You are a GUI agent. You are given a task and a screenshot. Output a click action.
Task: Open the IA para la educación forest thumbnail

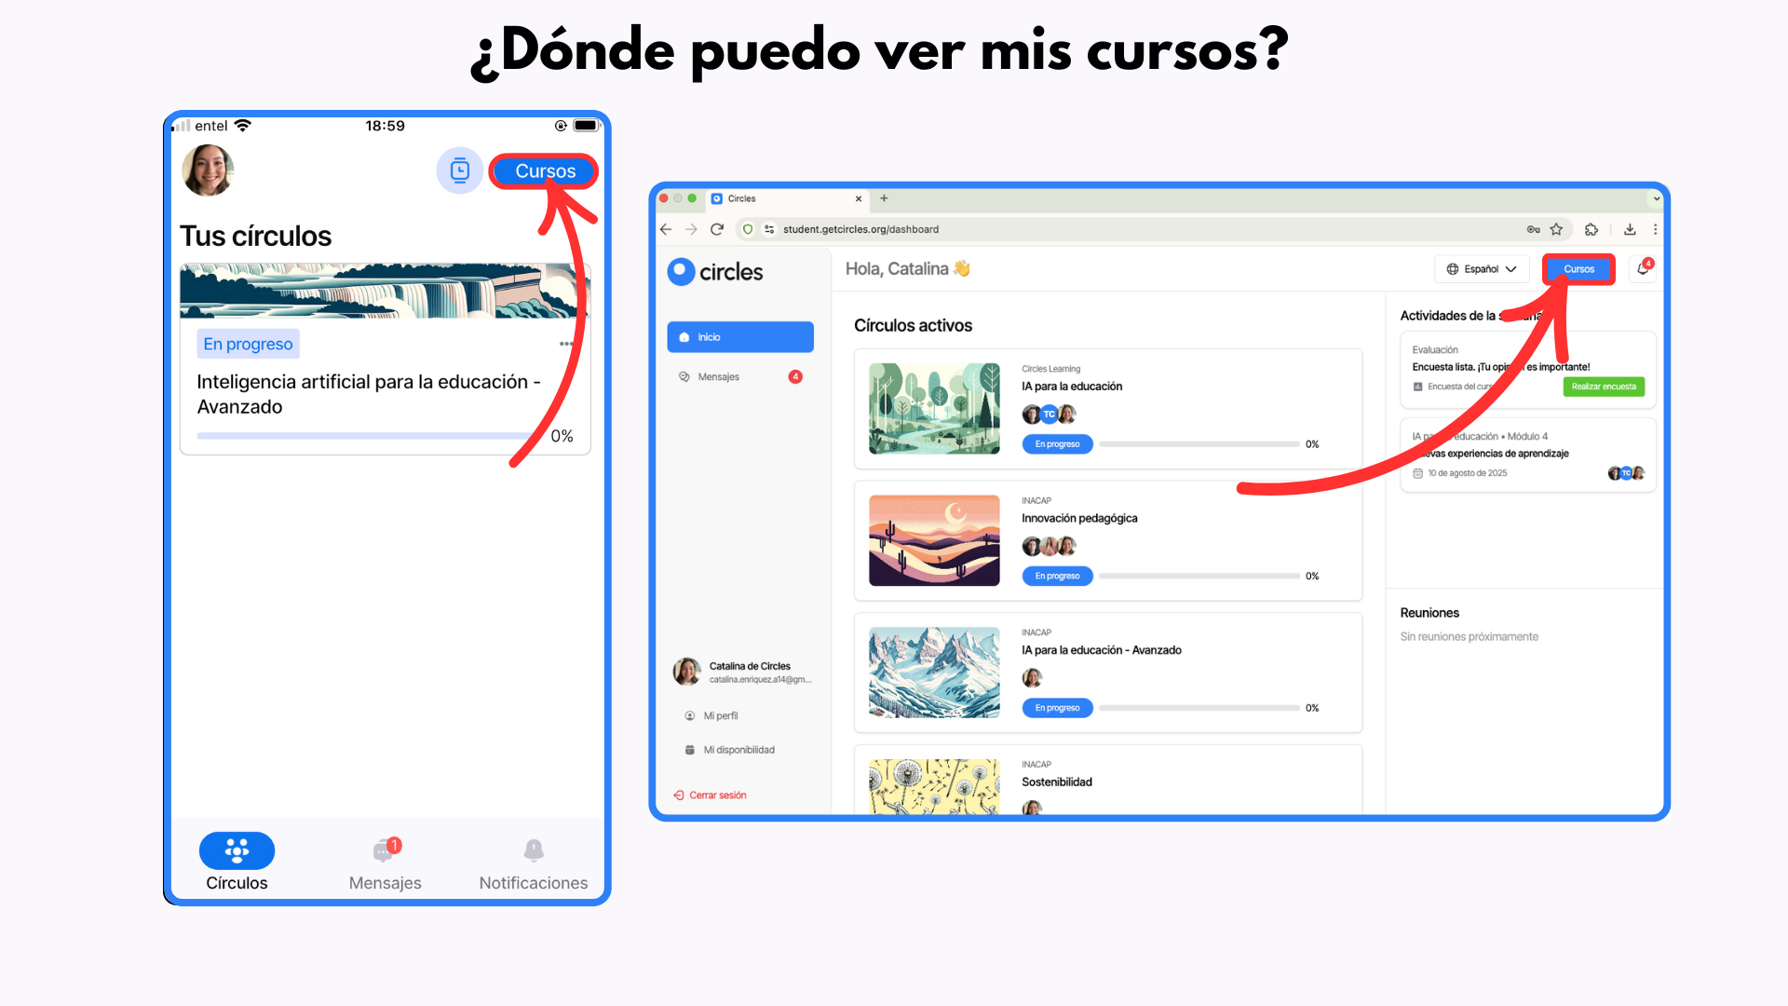(934, 409)
